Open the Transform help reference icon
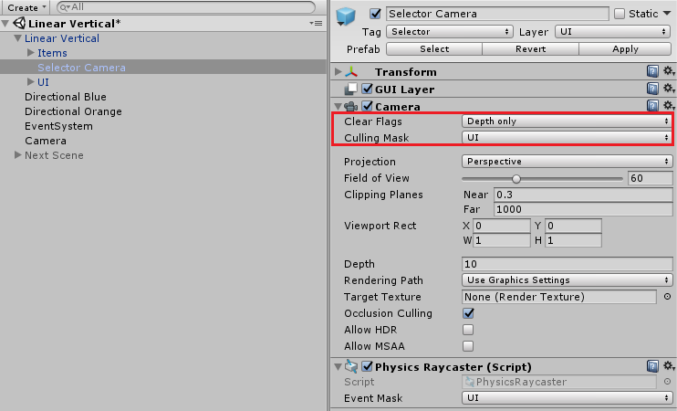 pyautogui.click(x=652, y=71)
